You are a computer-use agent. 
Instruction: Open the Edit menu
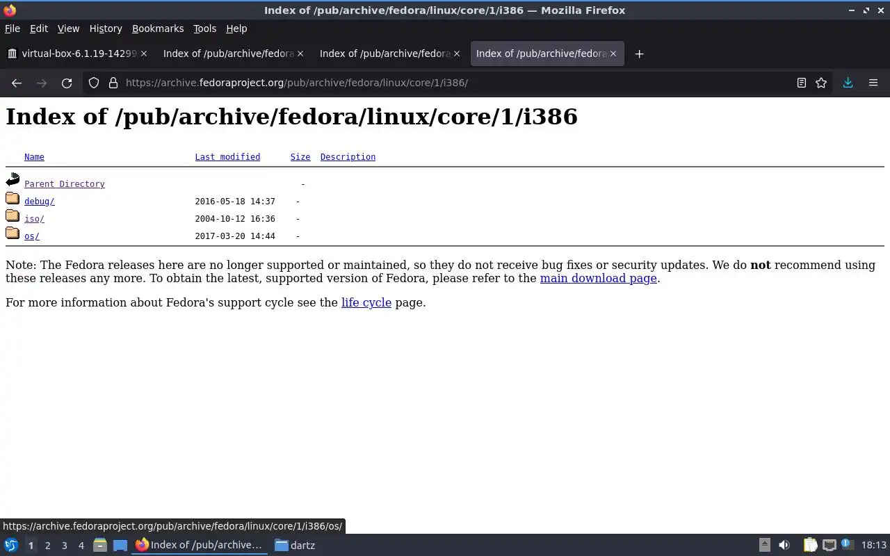coord(39,28)
